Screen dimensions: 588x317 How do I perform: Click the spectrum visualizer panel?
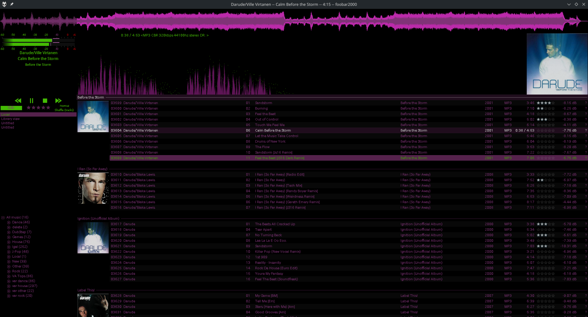[x=301, y=66]
